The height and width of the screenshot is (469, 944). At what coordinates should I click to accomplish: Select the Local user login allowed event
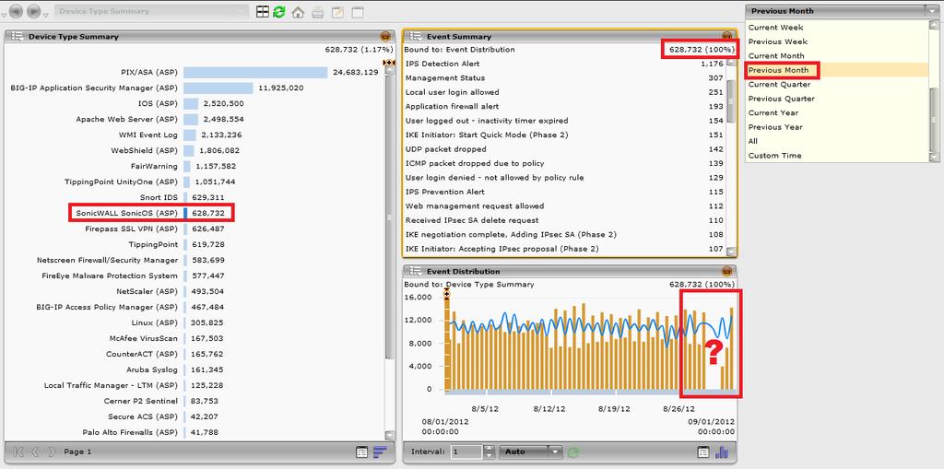pyautogui.click(x=565, y=92)
